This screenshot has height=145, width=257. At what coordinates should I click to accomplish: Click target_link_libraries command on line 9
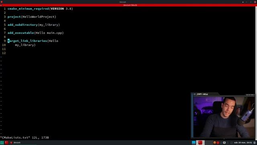point(27,41)
